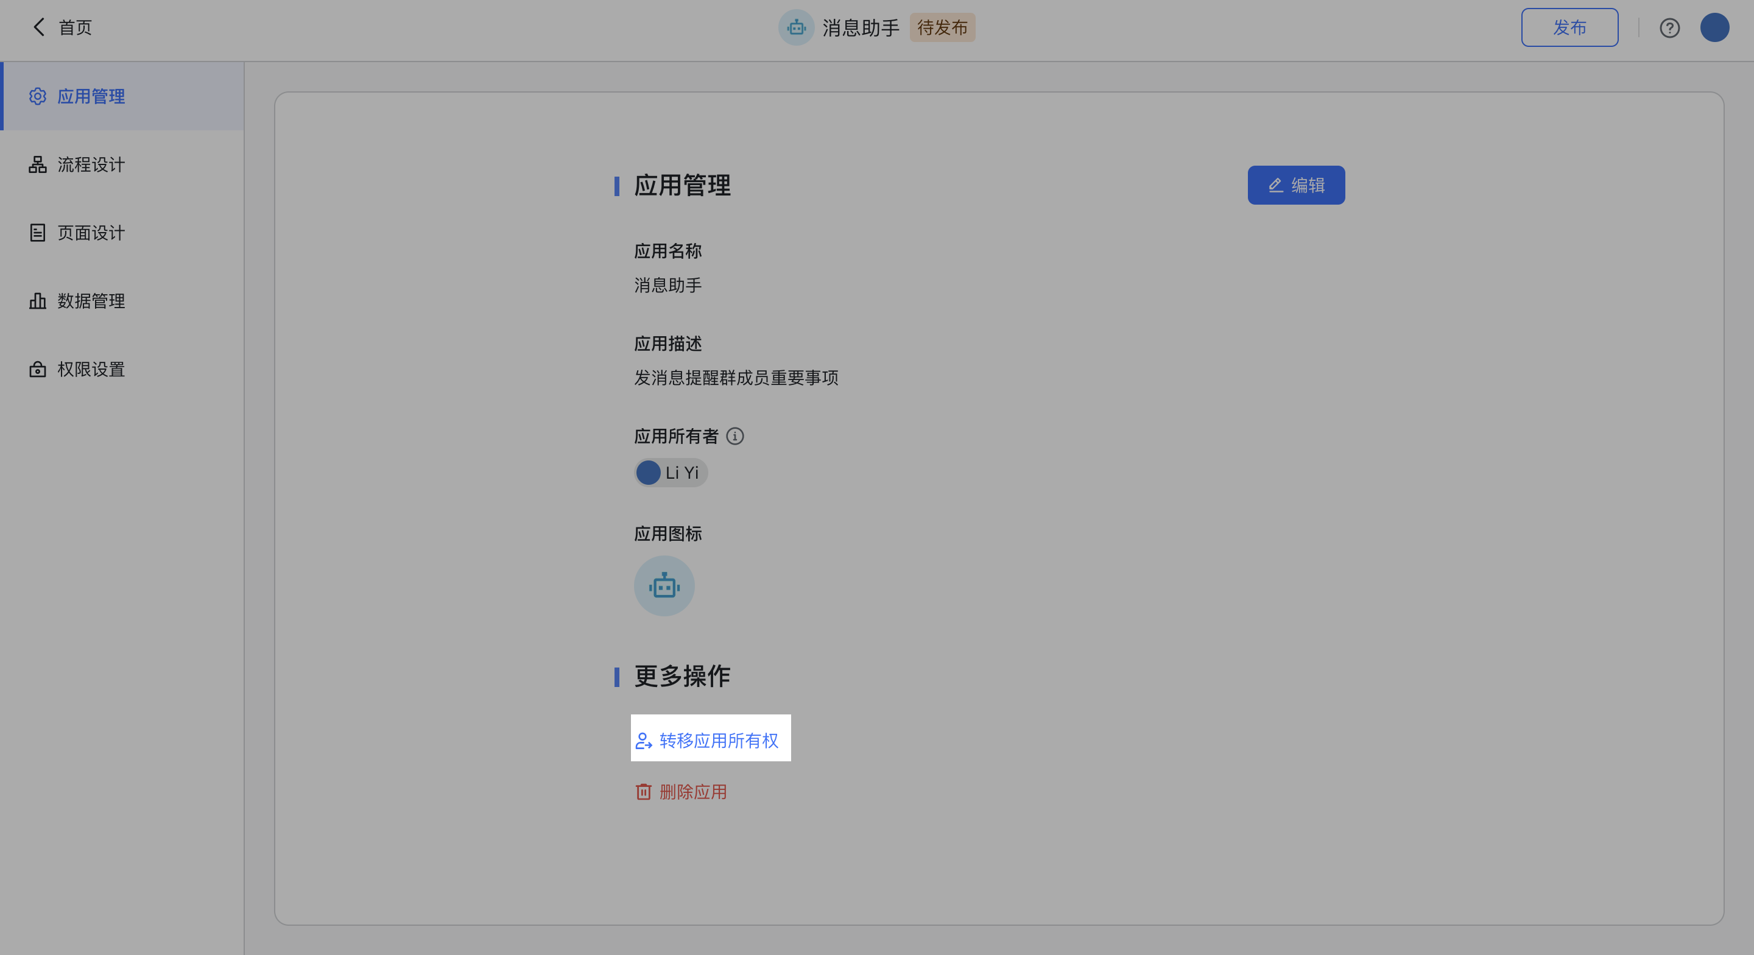Open user avatar menu at top right
This screenshot has width=1754, height=955.
pyautogui.click(x=1714, y=28)
